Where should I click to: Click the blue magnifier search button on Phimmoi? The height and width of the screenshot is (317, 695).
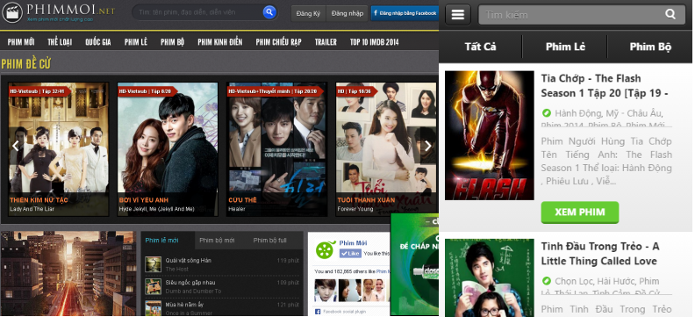point(269,12)
